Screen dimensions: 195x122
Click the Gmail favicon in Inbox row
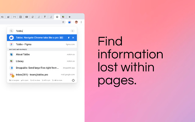pos(12,75)
